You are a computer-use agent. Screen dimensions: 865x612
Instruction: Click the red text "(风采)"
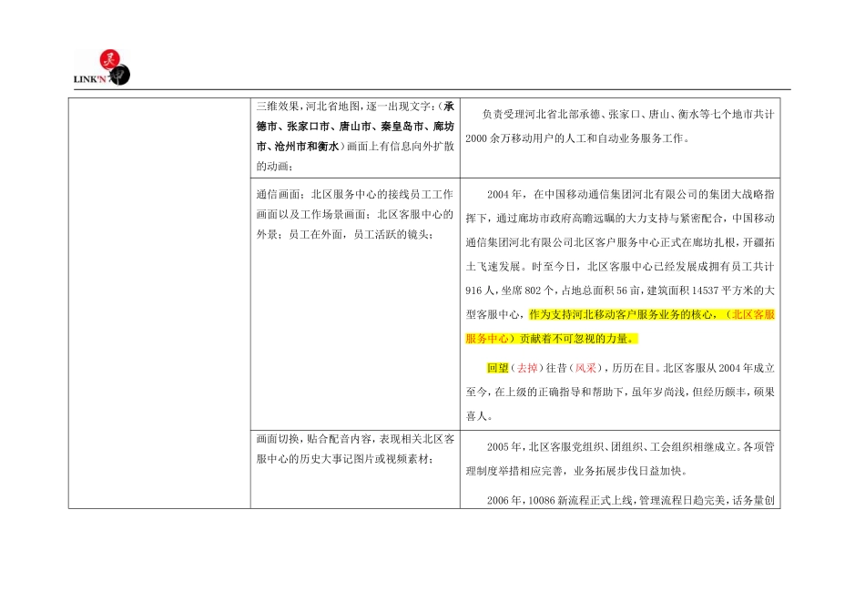click(x=585, y=368)
